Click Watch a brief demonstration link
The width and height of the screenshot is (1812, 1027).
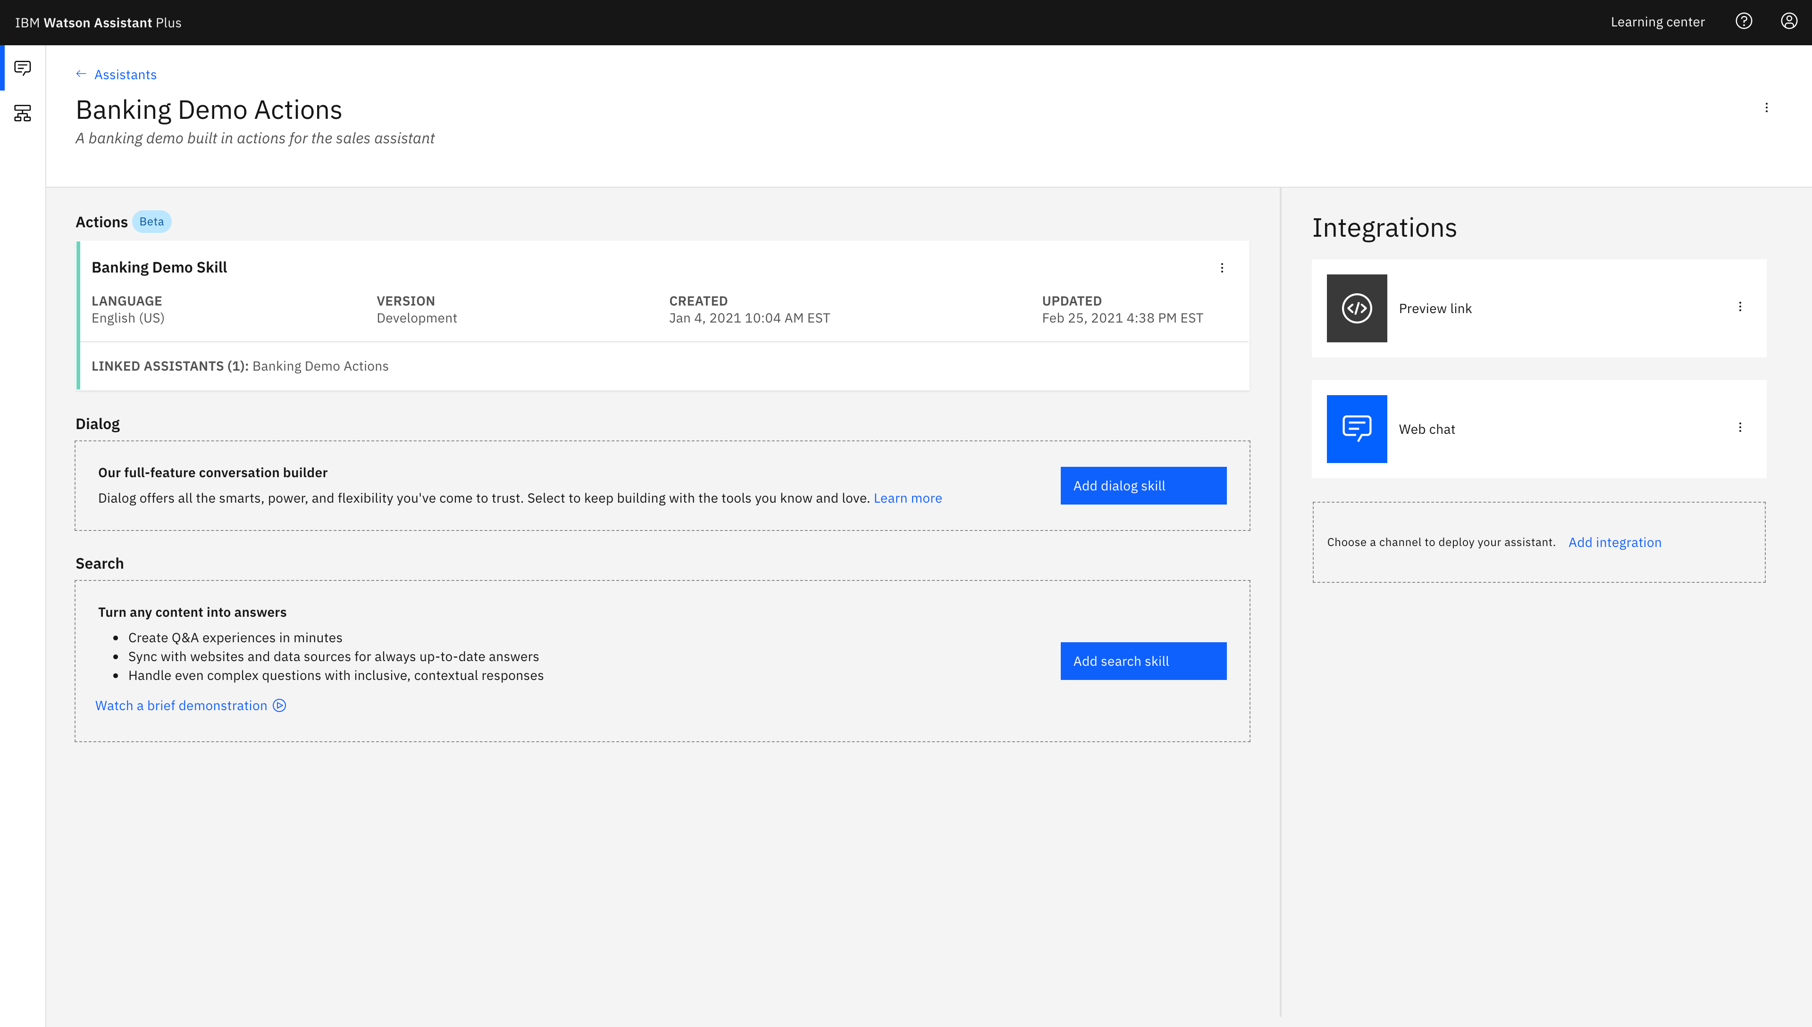pyautogui.click(x=181, y=705)
